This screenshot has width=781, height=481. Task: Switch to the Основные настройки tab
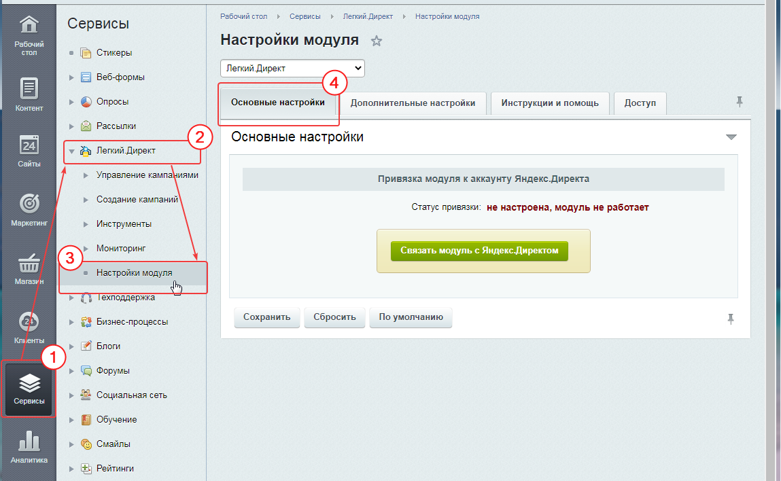tap(278, 103)
